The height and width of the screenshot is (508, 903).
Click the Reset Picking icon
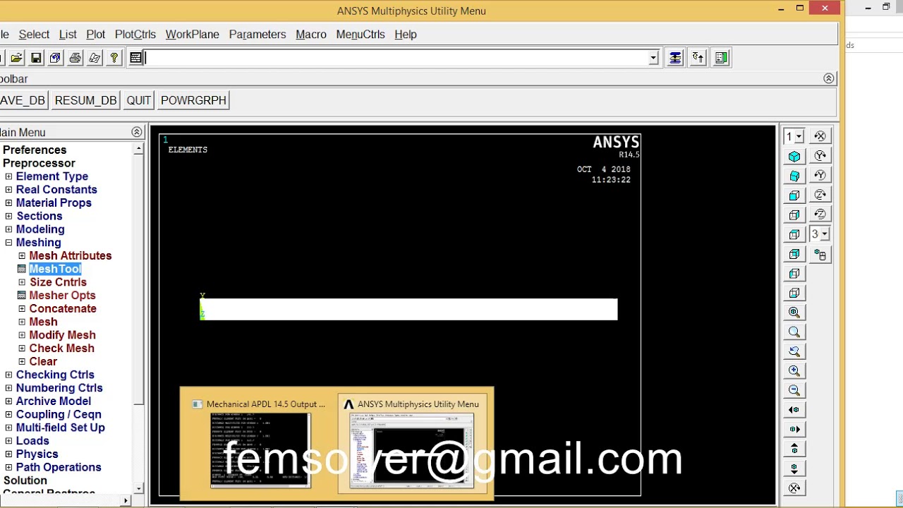click(698, 58)
